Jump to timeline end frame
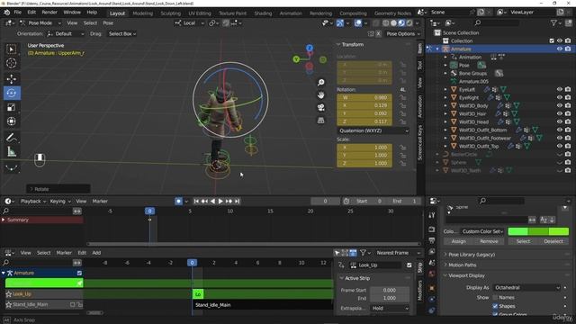Image resolution: width=576 pixels, height=324 pixels. 237,201
